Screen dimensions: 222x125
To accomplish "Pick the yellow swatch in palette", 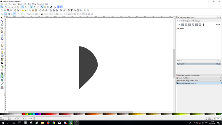I will coord(27,114).
